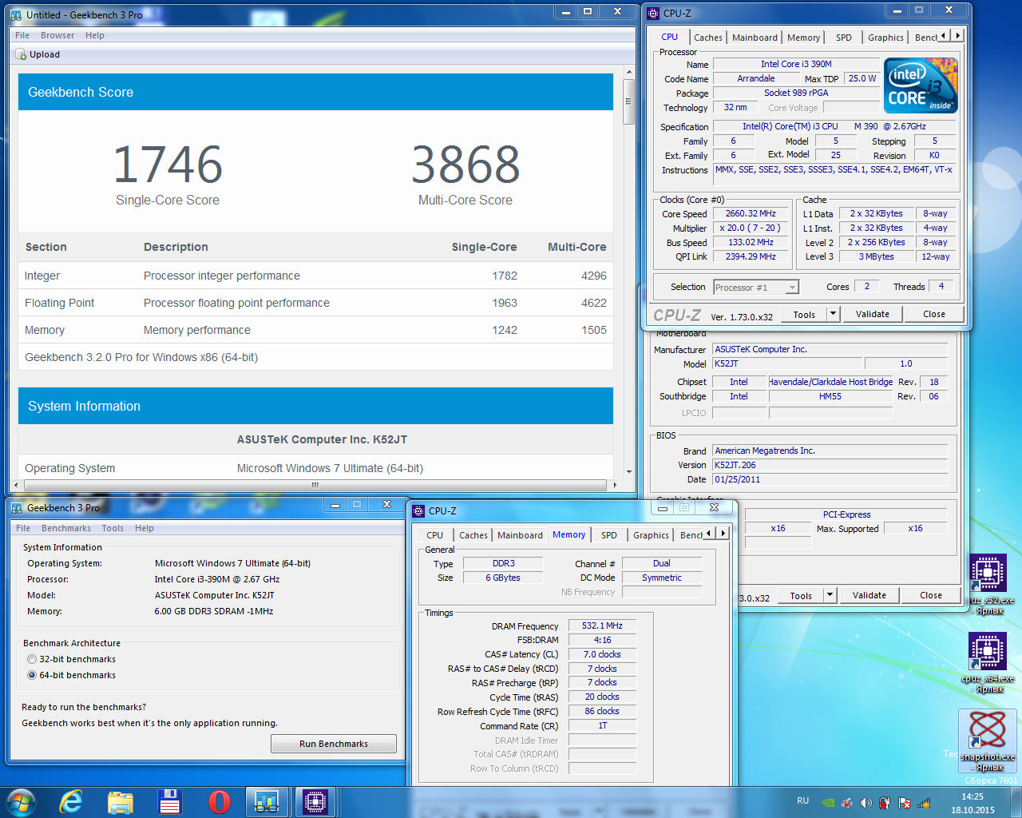1022x818 pixels.
Task: Open the Memory tab in top CPU-Z window
Action: (803, 38)
